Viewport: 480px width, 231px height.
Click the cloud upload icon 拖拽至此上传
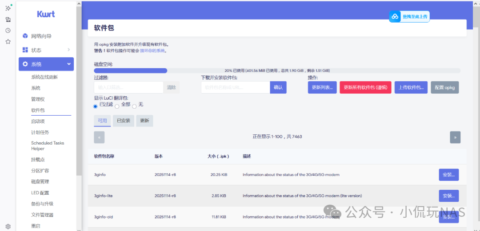click(395, 16)
